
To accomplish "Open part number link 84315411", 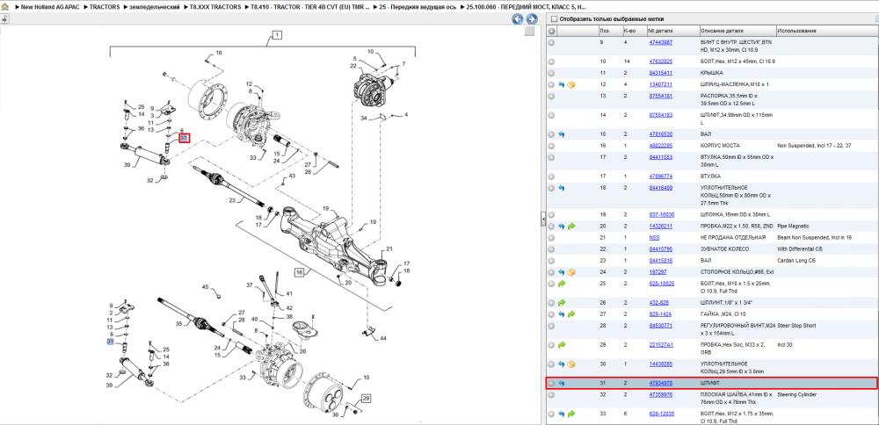I will click(660, 73).
